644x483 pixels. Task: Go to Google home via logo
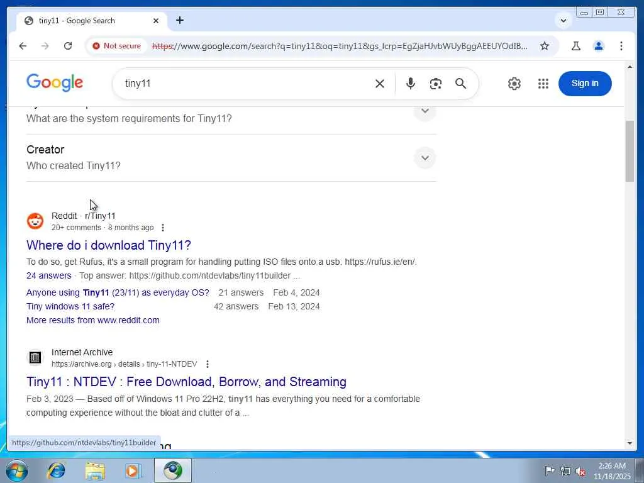click(x=55, y=84)
